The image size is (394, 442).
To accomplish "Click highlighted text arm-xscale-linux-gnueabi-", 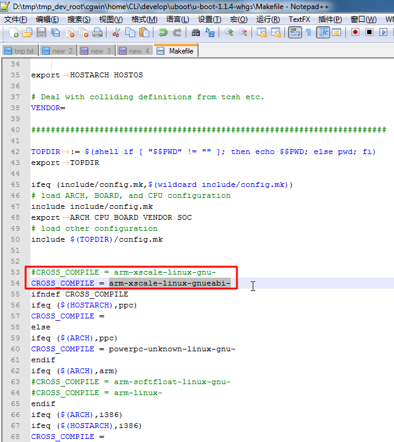I will pyautogui.click(x=170, y=283).
